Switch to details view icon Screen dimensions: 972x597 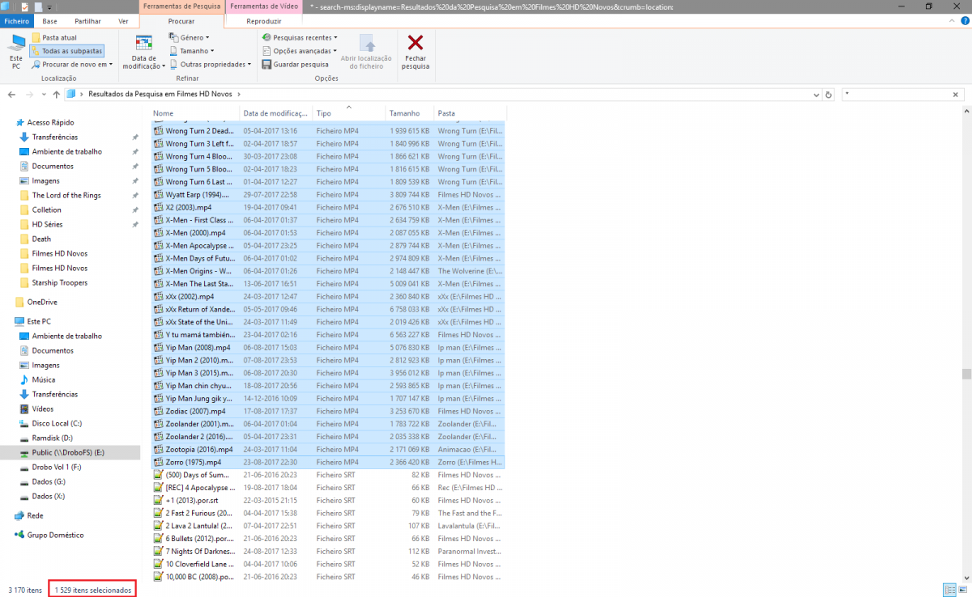click(x=949, y=590)
